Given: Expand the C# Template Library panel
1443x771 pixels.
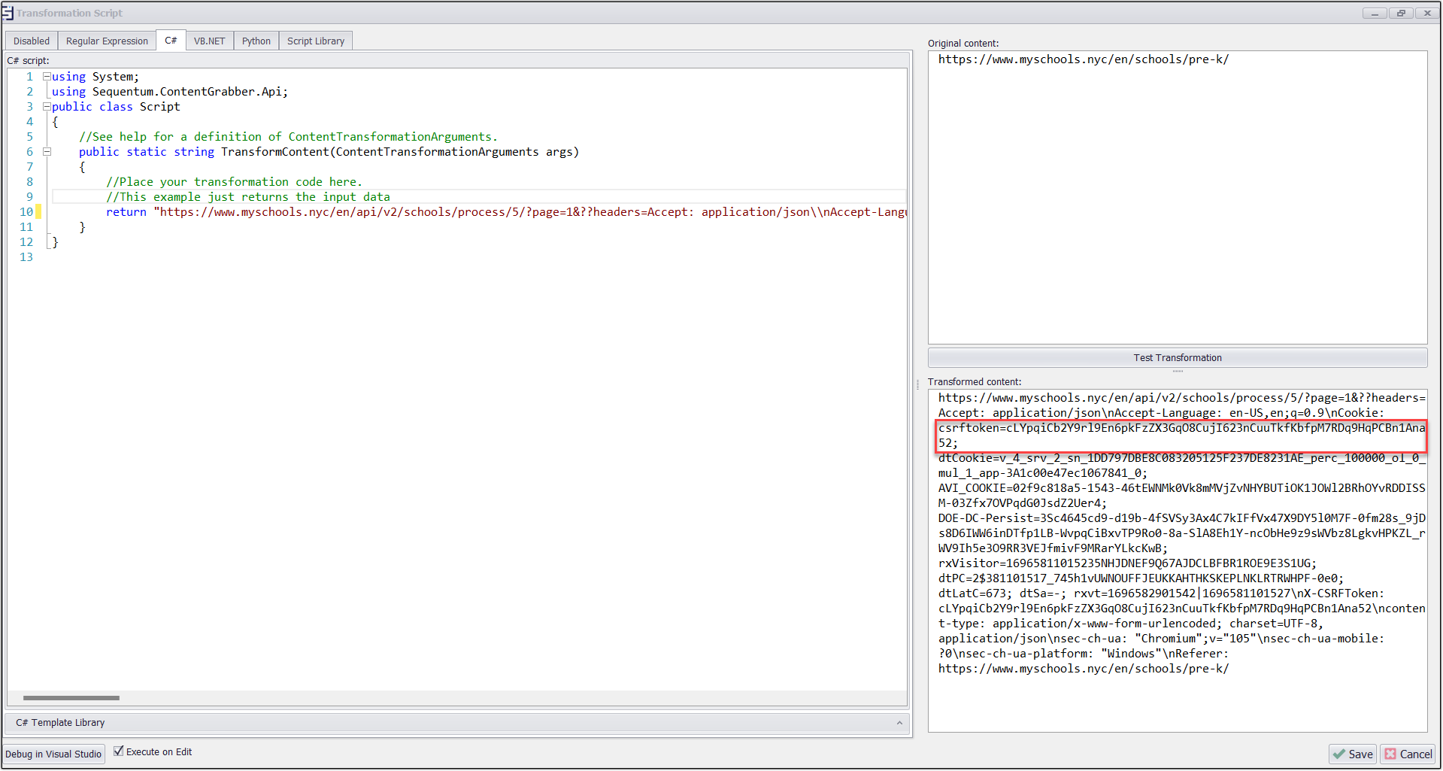Looking at the screenshot, I should [x=899, y=723].
